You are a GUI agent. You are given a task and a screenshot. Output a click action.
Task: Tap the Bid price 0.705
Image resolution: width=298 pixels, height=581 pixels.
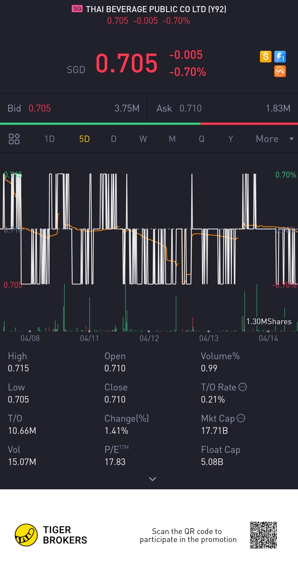coord(39,108)
